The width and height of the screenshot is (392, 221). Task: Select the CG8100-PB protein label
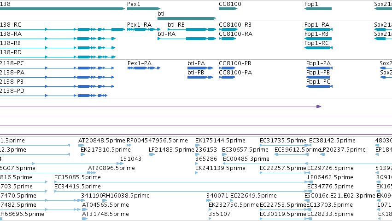(x=235, y=63)
